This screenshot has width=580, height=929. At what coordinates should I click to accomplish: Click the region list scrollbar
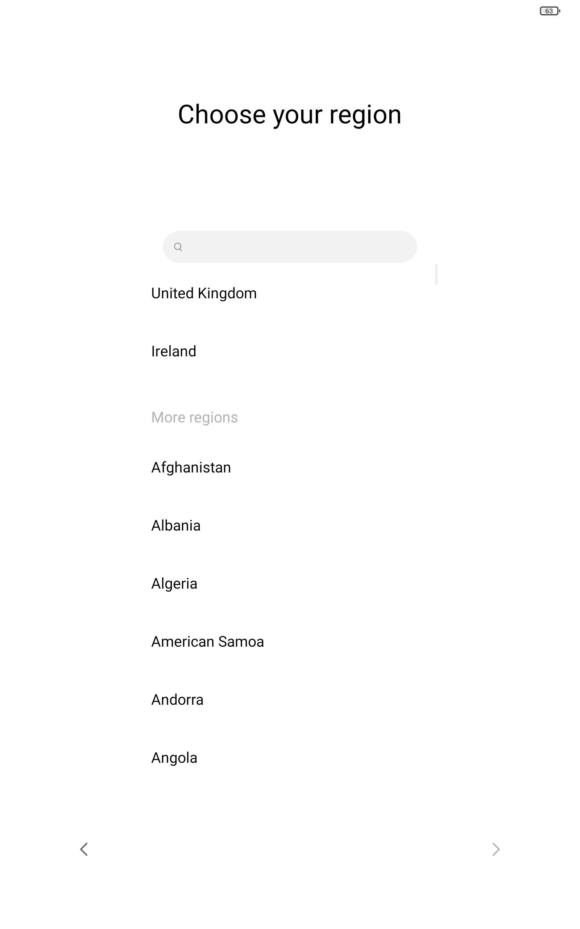436,274
